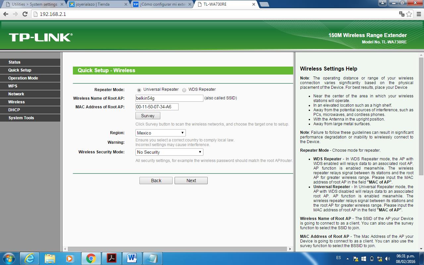Click the MAC Address of Root AP field

[x=157, y=107]
